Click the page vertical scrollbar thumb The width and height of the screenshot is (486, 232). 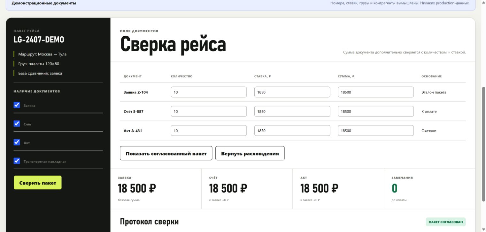(483, 143)
